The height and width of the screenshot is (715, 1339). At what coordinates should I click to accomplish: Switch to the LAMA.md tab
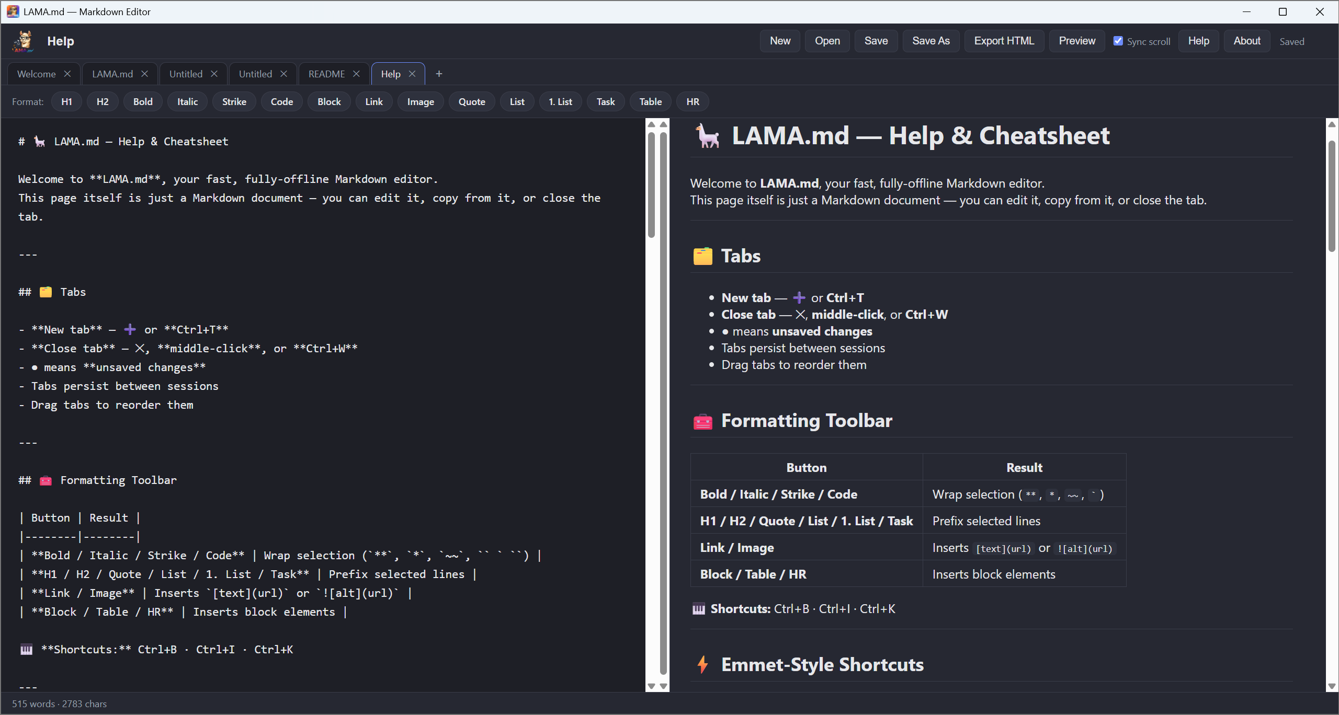pos(112,74)
